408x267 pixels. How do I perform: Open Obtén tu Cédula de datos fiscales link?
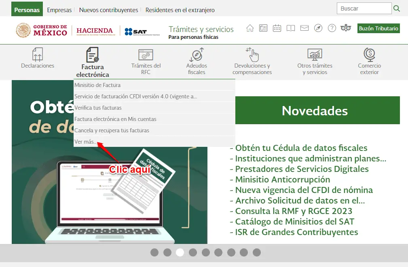tap(301, 148)
